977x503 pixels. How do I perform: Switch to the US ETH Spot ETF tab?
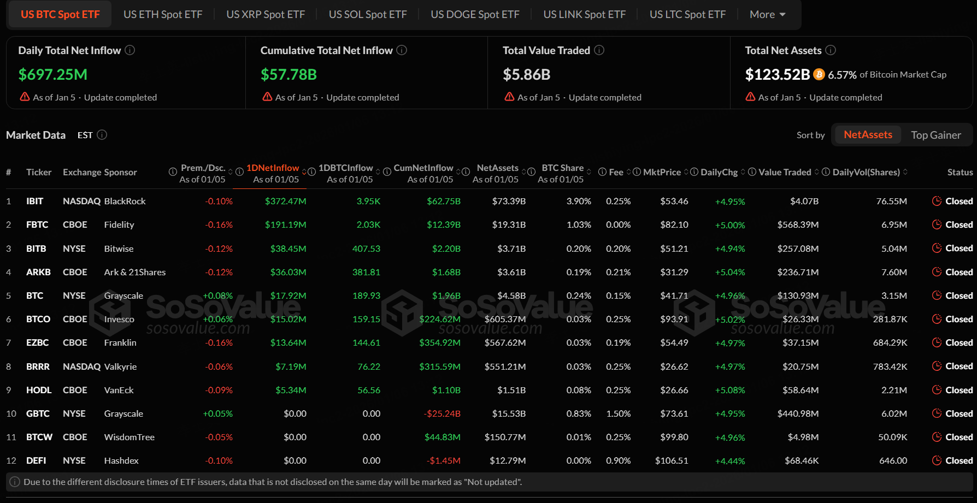point(163,15)
